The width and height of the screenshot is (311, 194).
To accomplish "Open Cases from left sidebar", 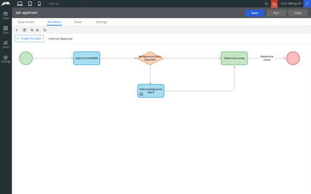I will click(6, 15).
